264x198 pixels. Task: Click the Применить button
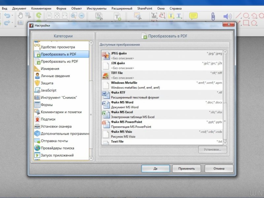[186, 169]
